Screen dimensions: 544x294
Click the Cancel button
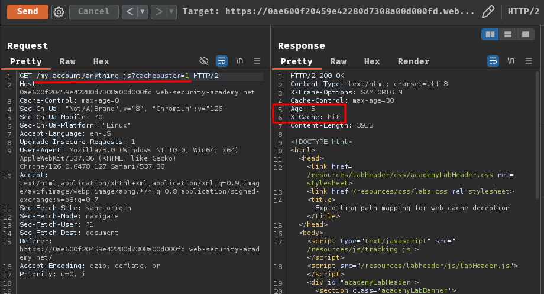[x=93, y=12]
